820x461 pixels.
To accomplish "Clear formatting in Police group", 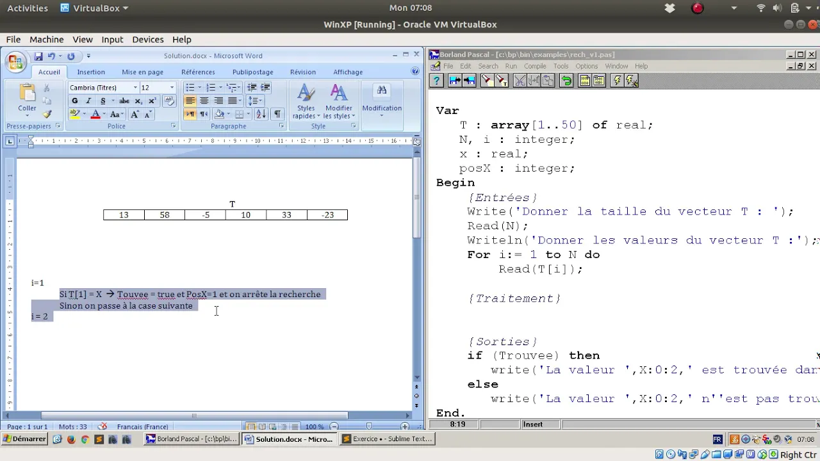I will tap(169, 101).
